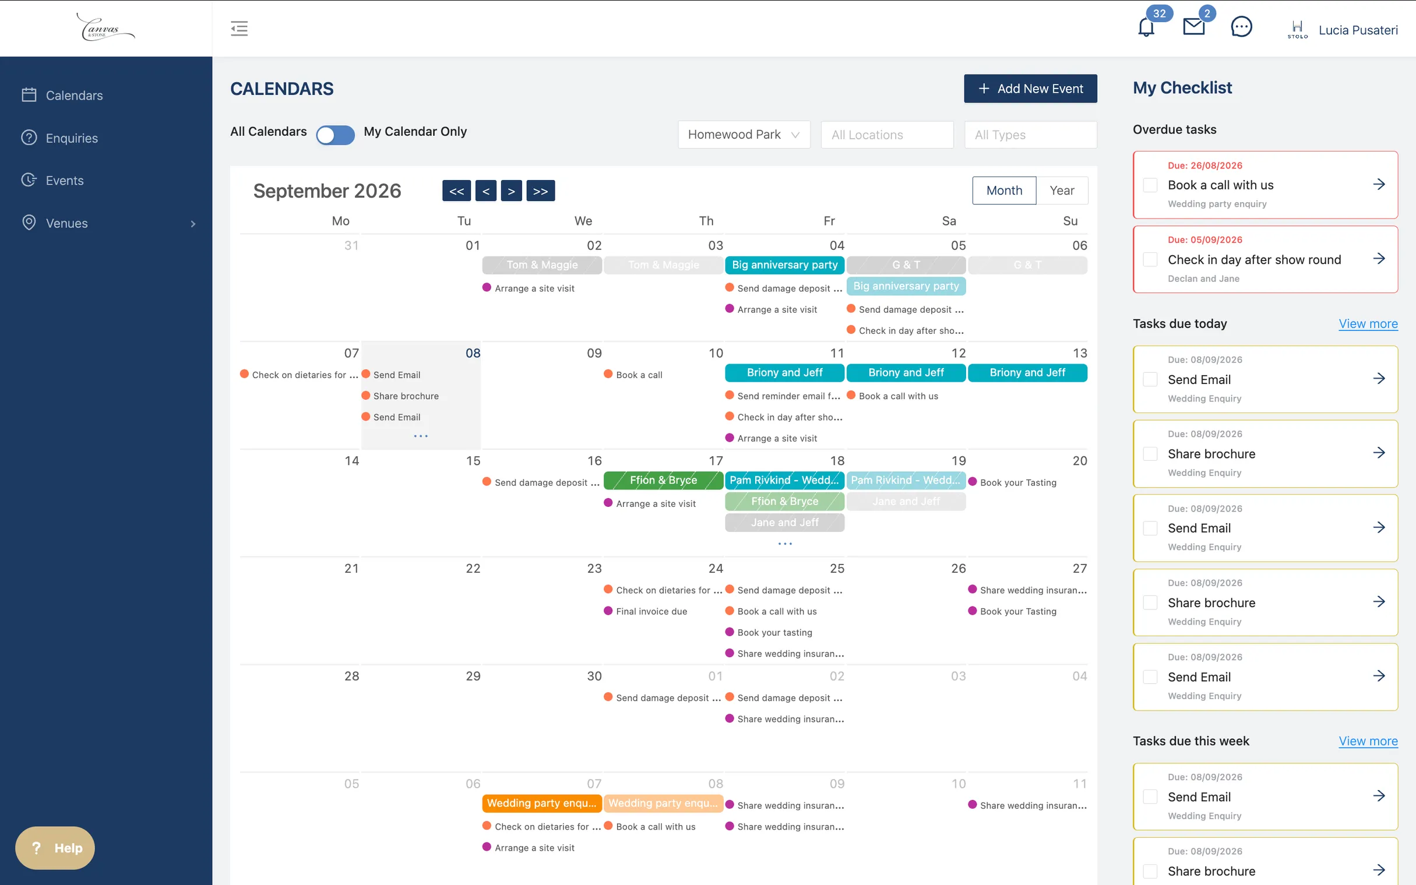Tick checkbox of first Send Email due today
The image size is (1416, 885).
(1150, 379)
